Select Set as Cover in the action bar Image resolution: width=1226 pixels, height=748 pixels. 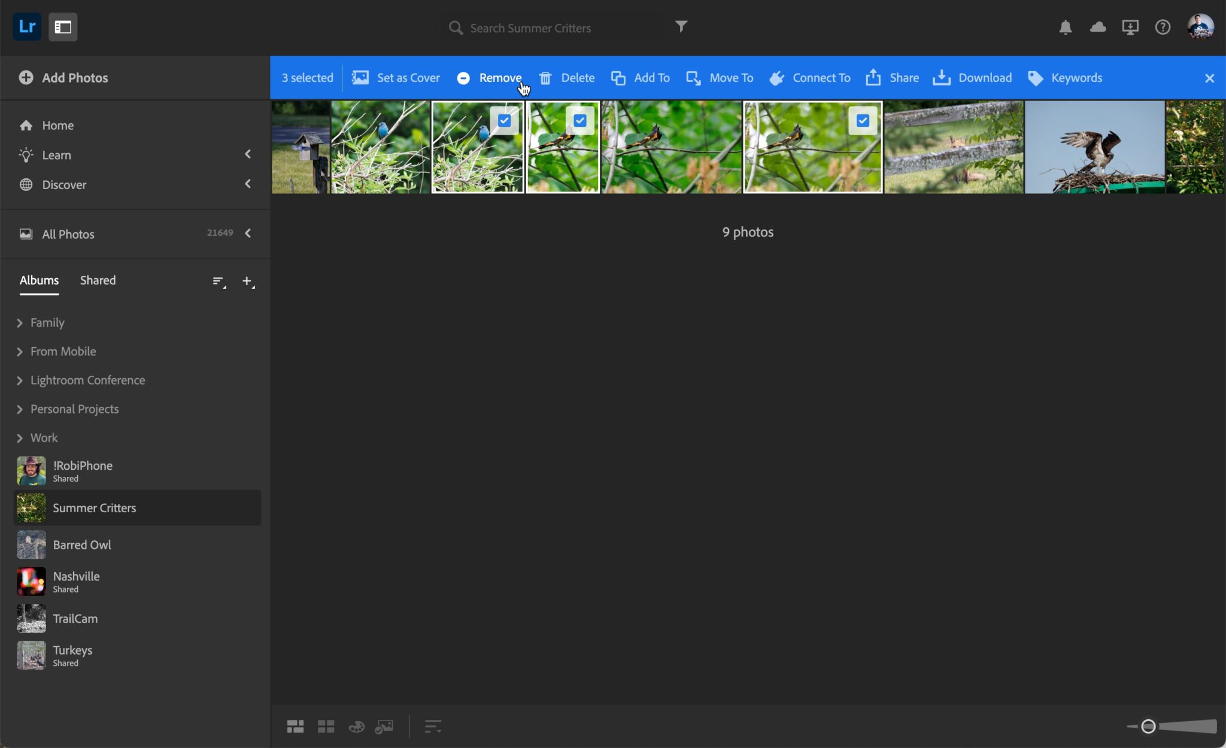396,78
